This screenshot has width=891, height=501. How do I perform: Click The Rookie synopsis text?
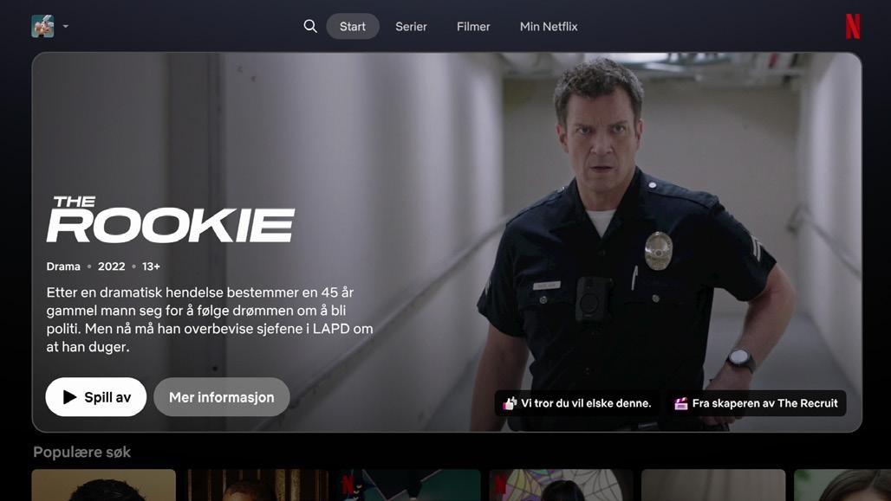click(x=210, y=319)
